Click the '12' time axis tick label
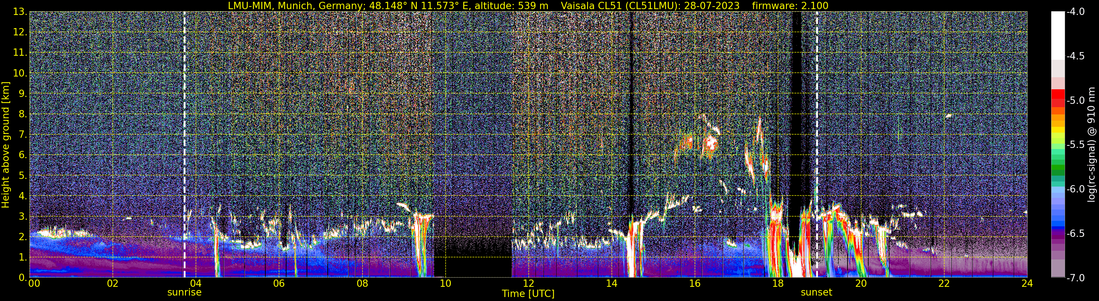The height and width of the screenshot is (301, 1099). click(528, 284)
